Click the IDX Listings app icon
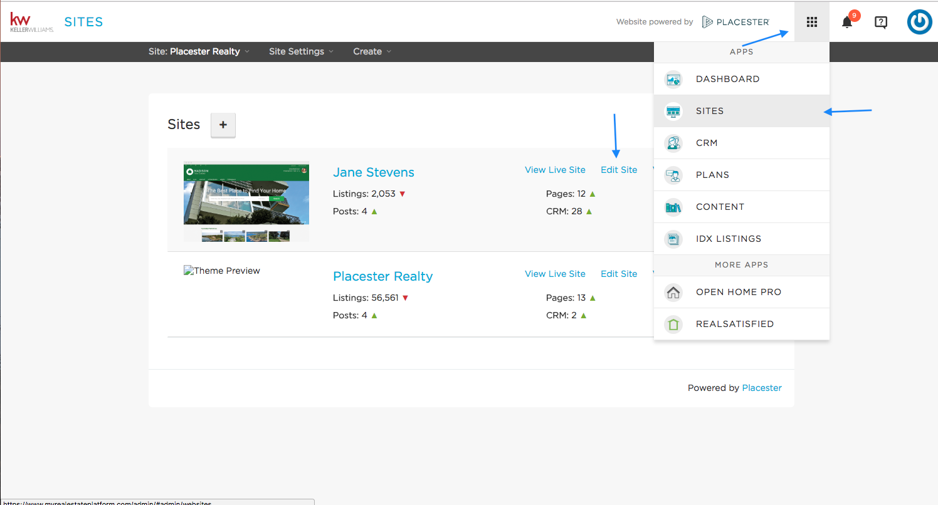Viewport: 938px width, 505px height. click(673, 239)
